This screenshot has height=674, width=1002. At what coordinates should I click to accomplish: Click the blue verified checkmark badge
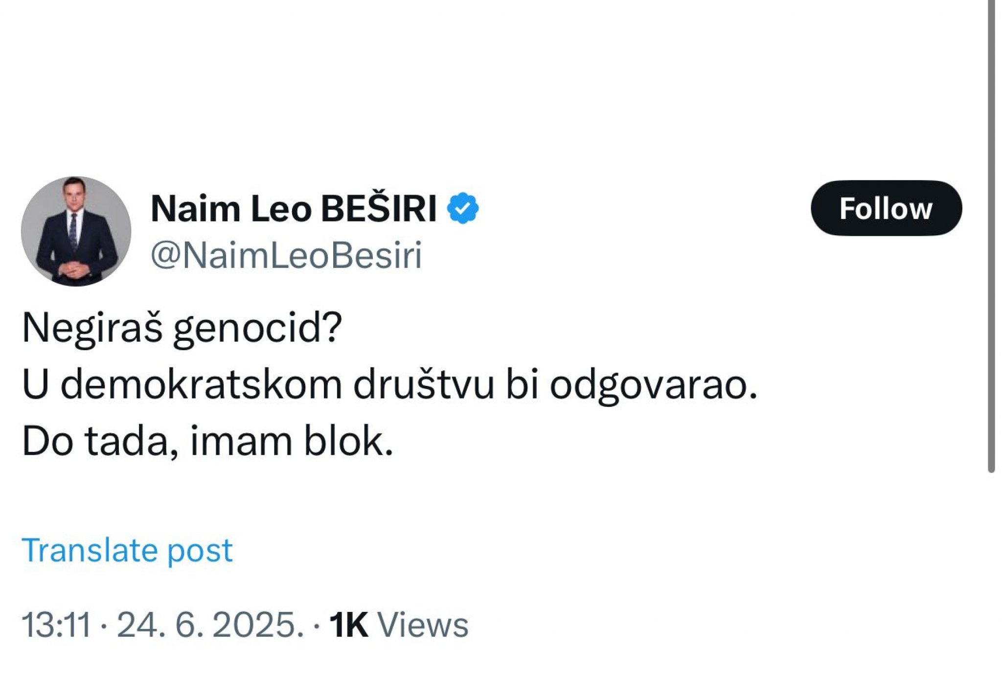(x=462, y=208)
